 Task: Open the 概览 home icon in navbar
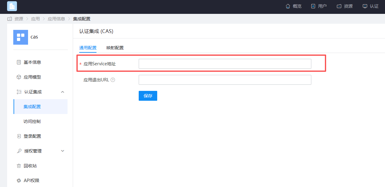coord(288,6)
